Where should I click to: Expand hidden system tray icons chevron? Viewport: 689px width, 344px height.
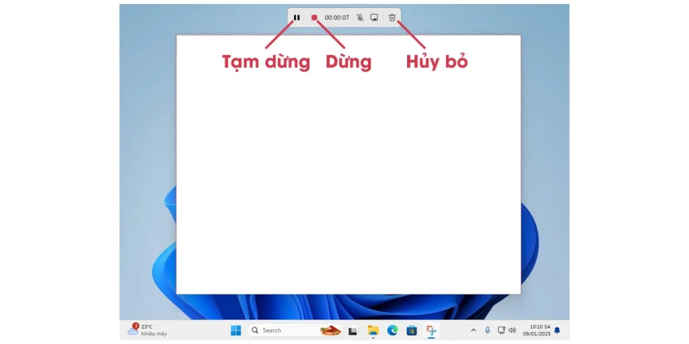[x=473, y=331]
